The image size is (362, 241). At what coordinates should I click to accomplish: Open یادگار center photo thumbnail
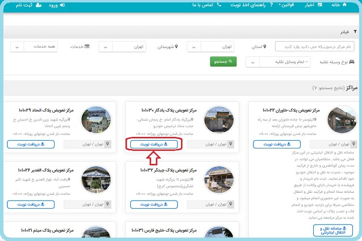point(219,120)
